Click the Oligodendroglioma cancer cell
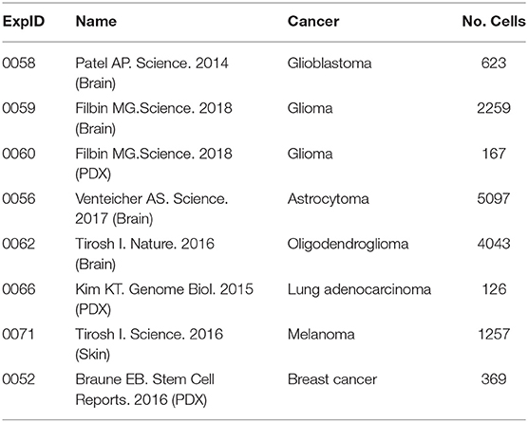The width and height of the screenshot is (528, 422). click(x=348, y=244)
